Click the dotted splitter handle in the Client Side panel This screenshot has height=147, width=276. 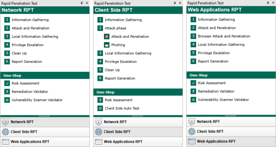click(x=137, y=116)
